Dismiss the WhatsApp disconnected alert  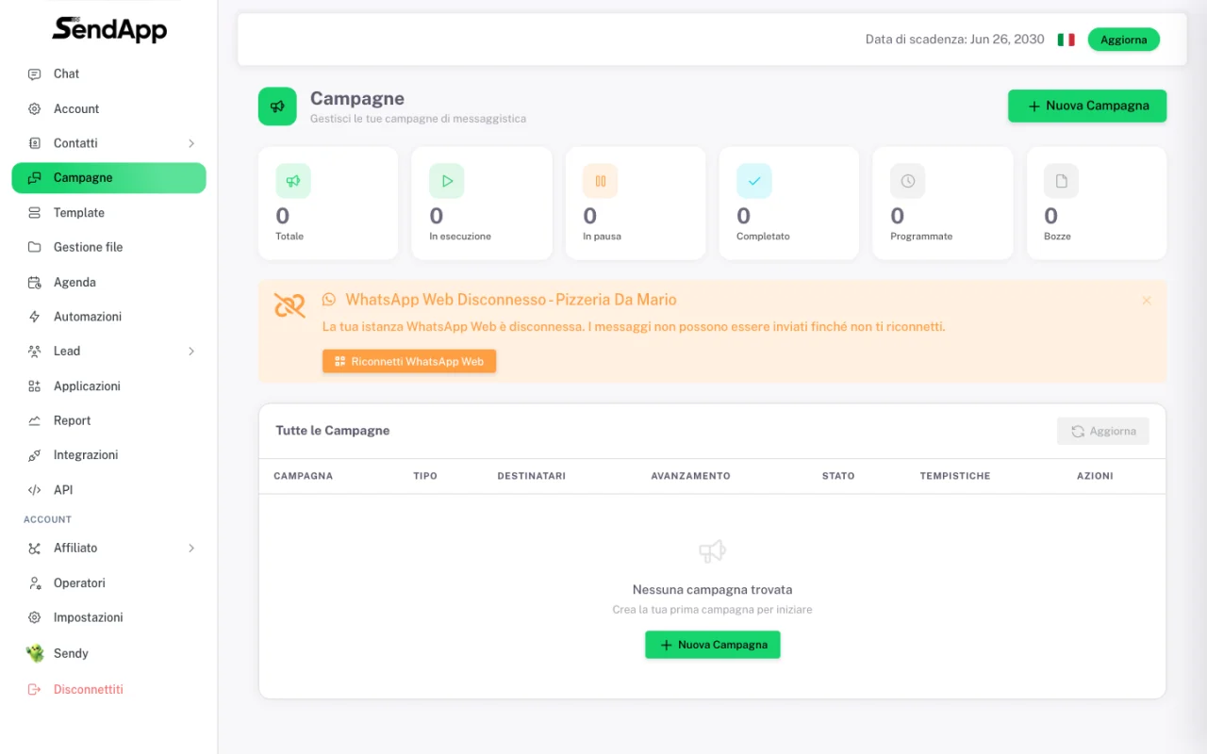click(1147, 301)
